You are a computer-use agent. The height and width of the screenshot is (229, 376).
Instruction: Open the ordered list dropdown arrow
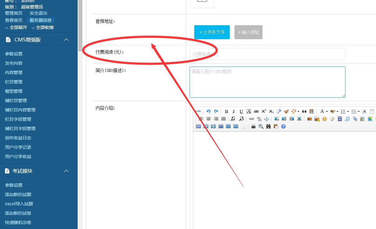tap(348, 112)
